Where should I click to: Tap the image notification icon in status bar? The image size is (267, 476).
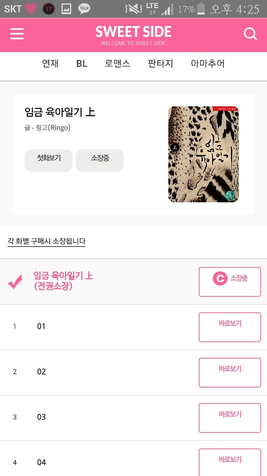(66, 9)
